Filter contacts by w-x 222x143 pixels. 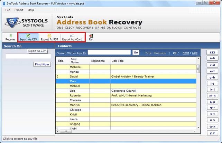coord(212,127)
